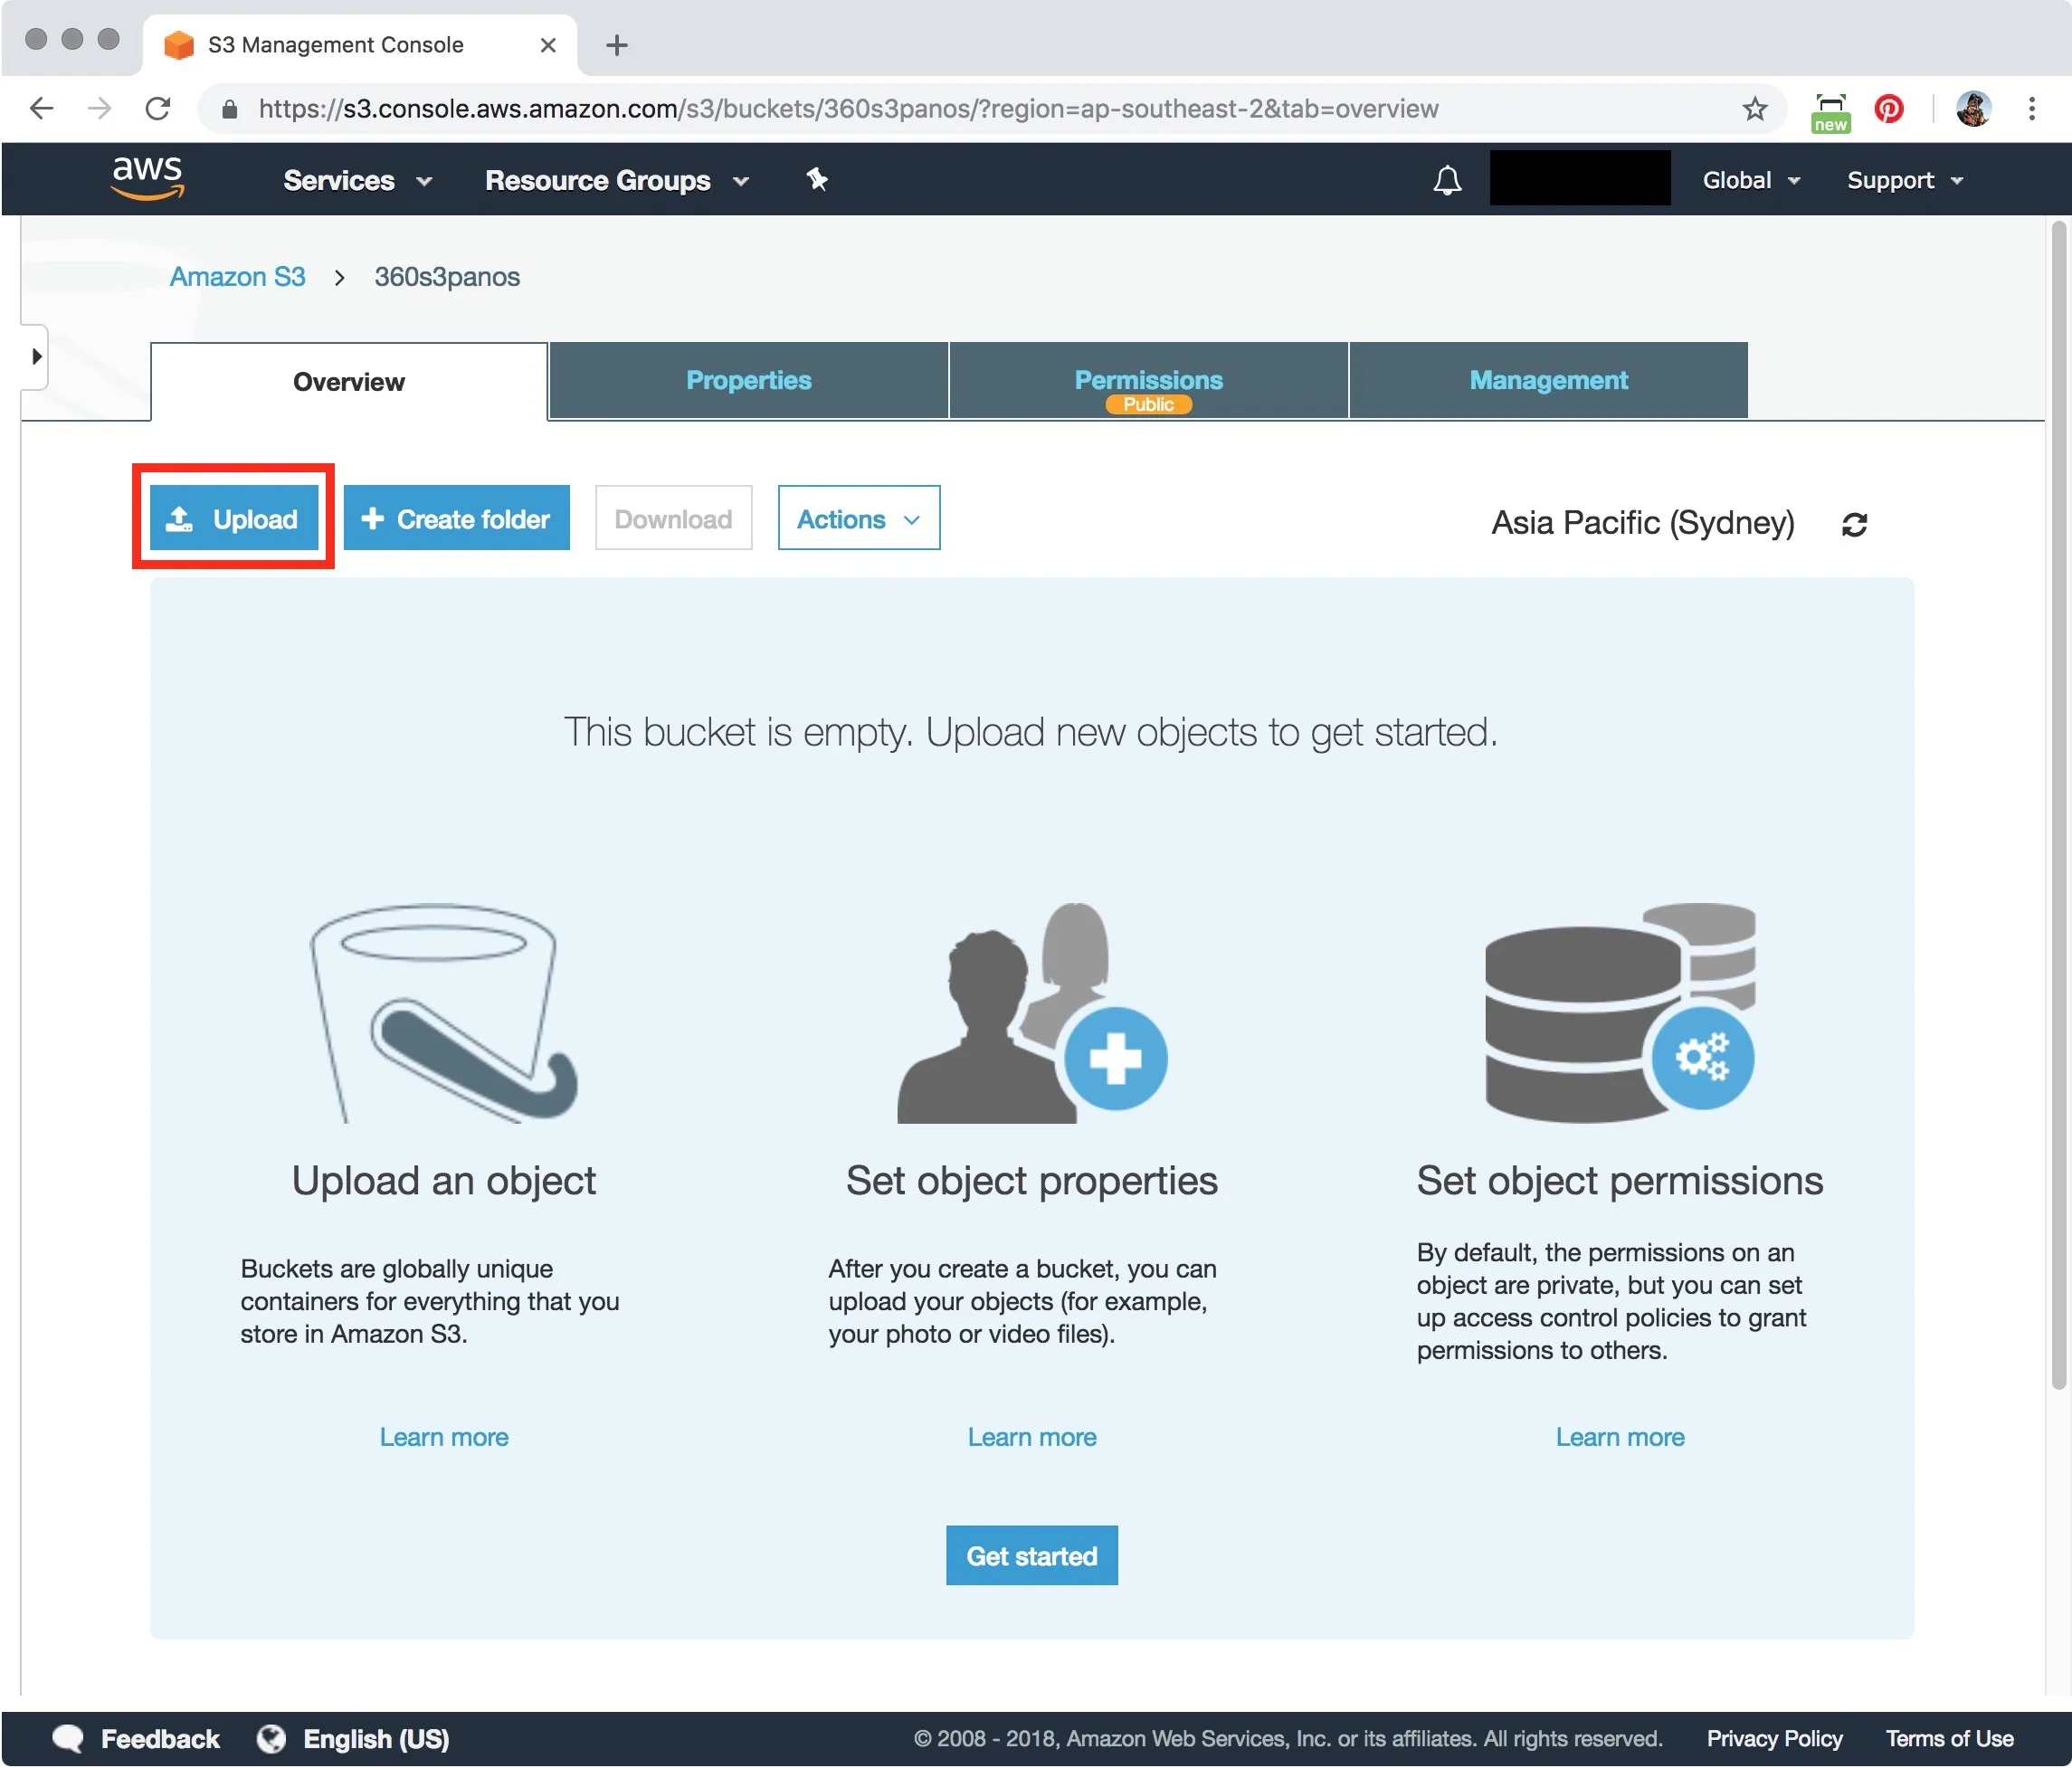
Task: Click the Upload button
Action: click(x=234, y=518)
